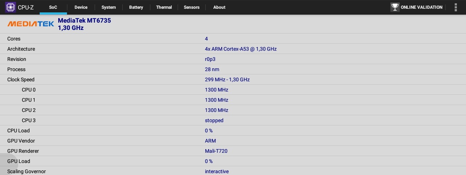Select the CPU 3 value 'stopped'
This screenshot has width=466, height=175.
click(x=214, y=120)
